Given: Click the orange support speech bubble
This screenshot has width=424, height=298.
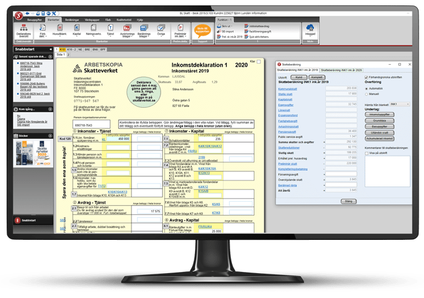Looking at the screenshot, I should tap(202, 30).
